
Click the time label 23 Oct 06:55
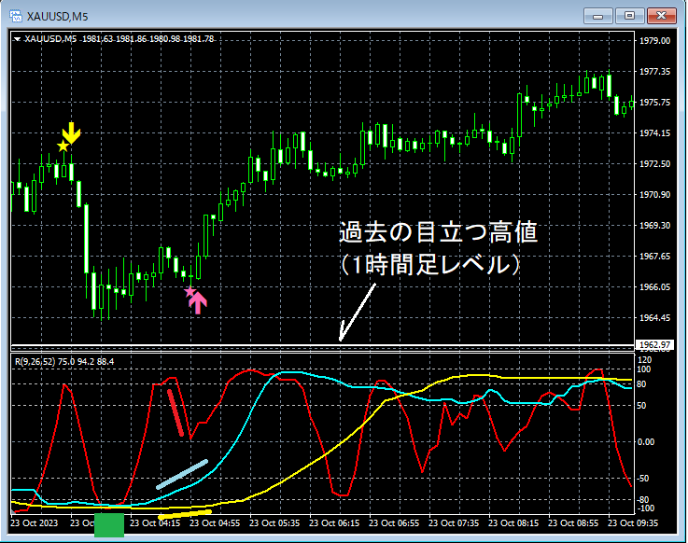tap(394, 522)
